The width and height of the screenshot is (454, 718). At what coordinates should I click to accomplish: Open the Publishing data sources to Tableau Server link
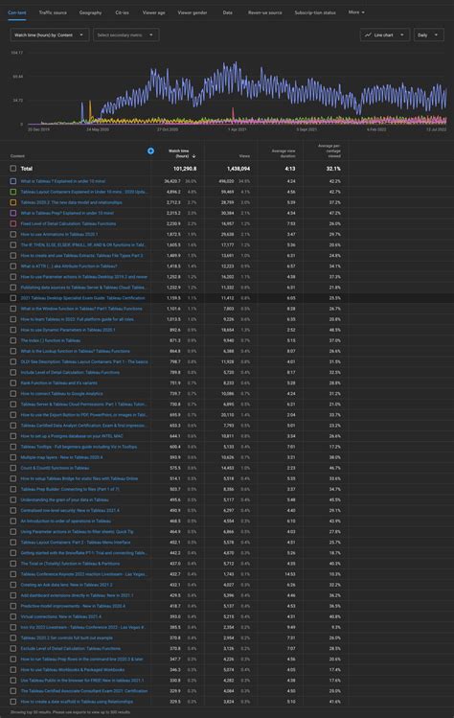[x=83, y=288]
